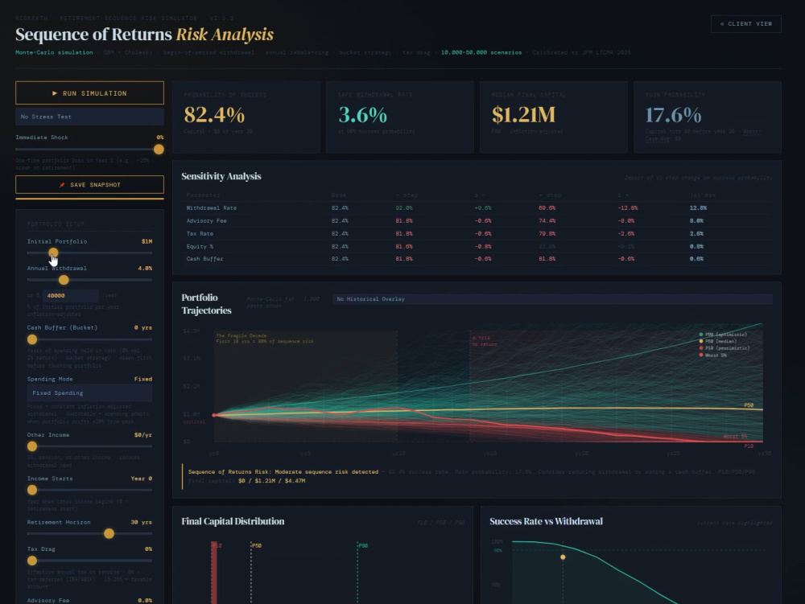Click the P10 (pessimistic) legend entry
The image size is (805, 604).
[x=724, y=348]
